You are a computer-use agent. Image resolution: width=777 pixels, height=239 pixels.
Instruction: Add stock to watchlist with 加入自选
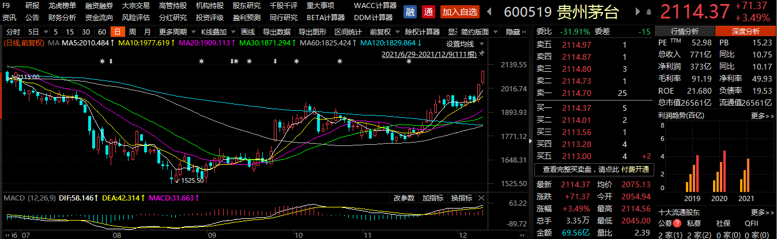[x=459, y=11]
